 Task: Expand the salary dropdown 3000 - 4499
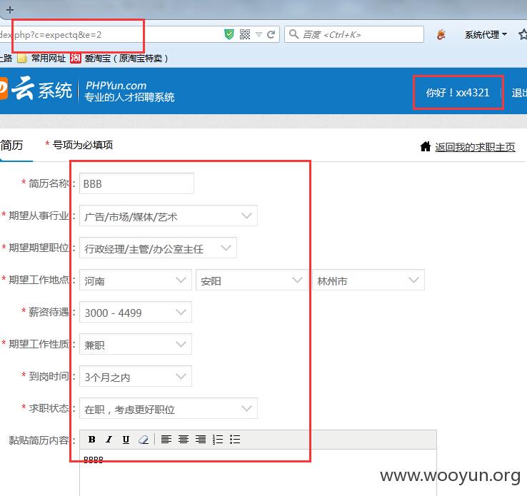136,312
